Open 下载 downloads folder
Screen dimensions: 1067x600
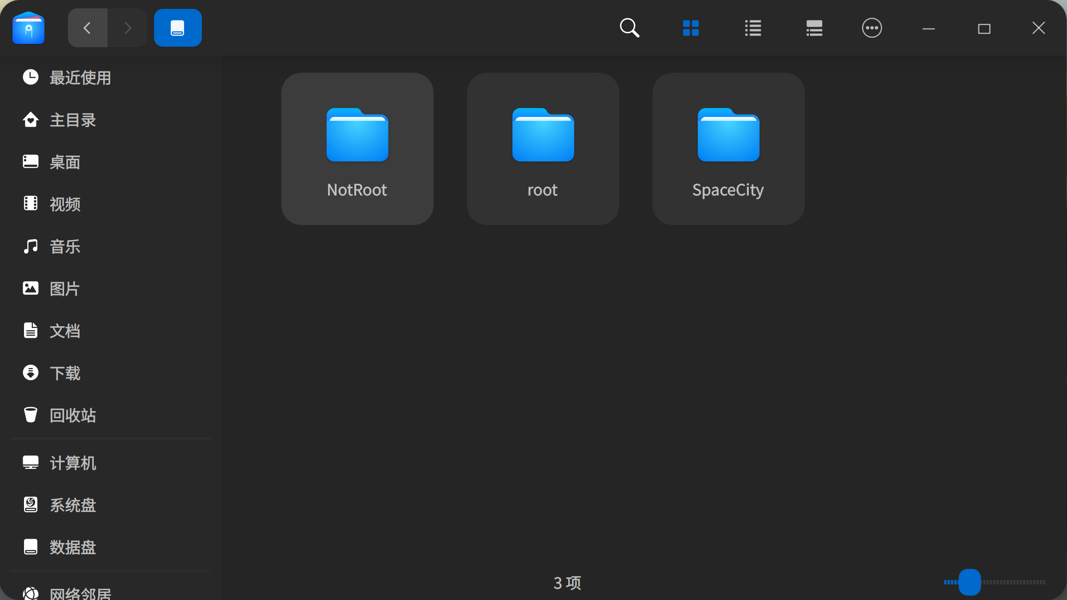[x=110, y=373]
